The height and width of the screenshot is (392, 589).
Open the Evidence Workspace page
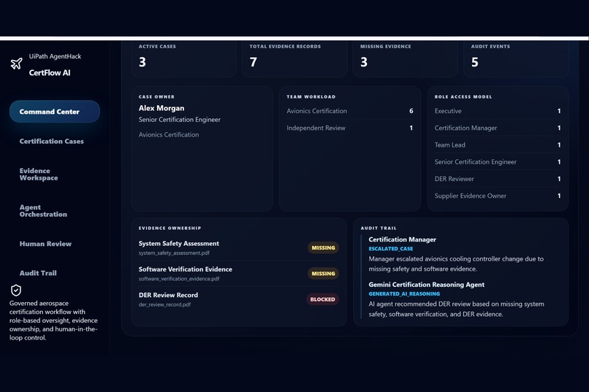(39, 174)
